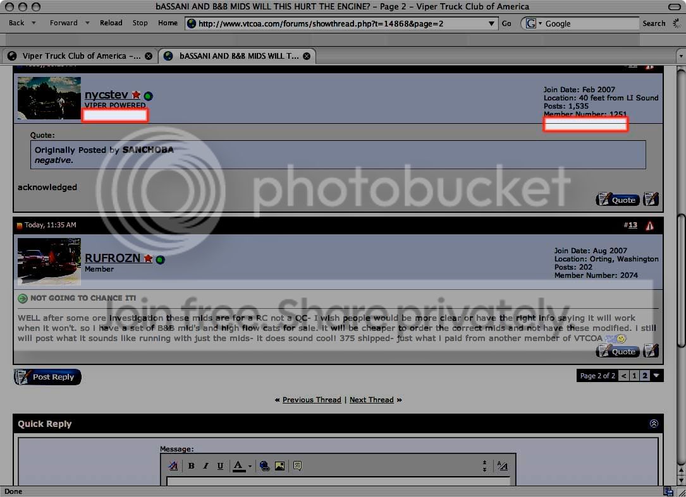Click the arrow icon beside NOT GOING TO CHANCE IT
Screen dimensions: 686x497
(x=22, y=298)
